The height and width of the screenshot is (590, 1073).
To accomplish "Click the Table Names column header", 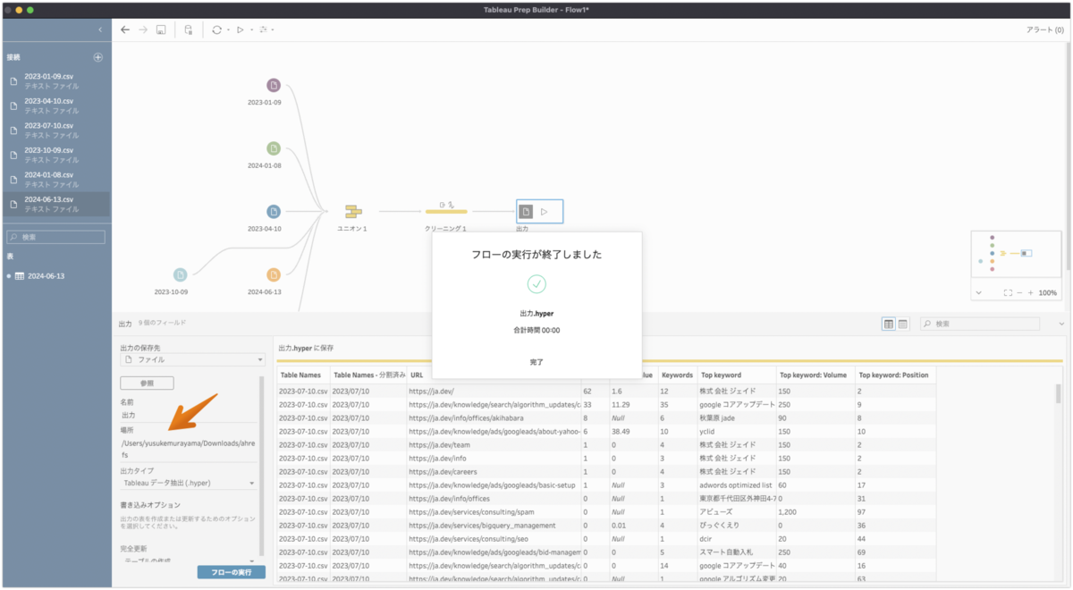I will coord(302,375).
